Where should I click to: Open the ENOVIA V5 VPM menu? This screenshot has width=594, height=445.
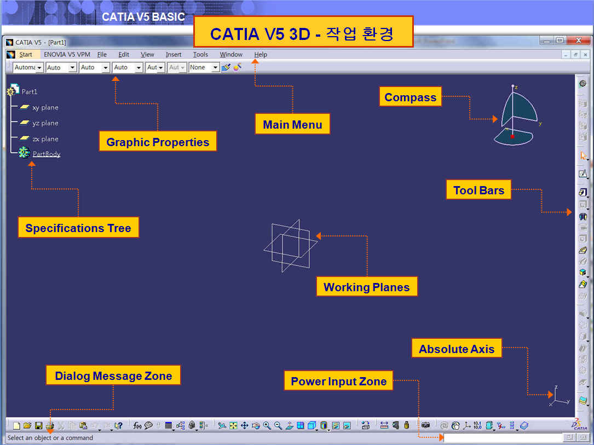pyautogui.click(x=67, y=55)
